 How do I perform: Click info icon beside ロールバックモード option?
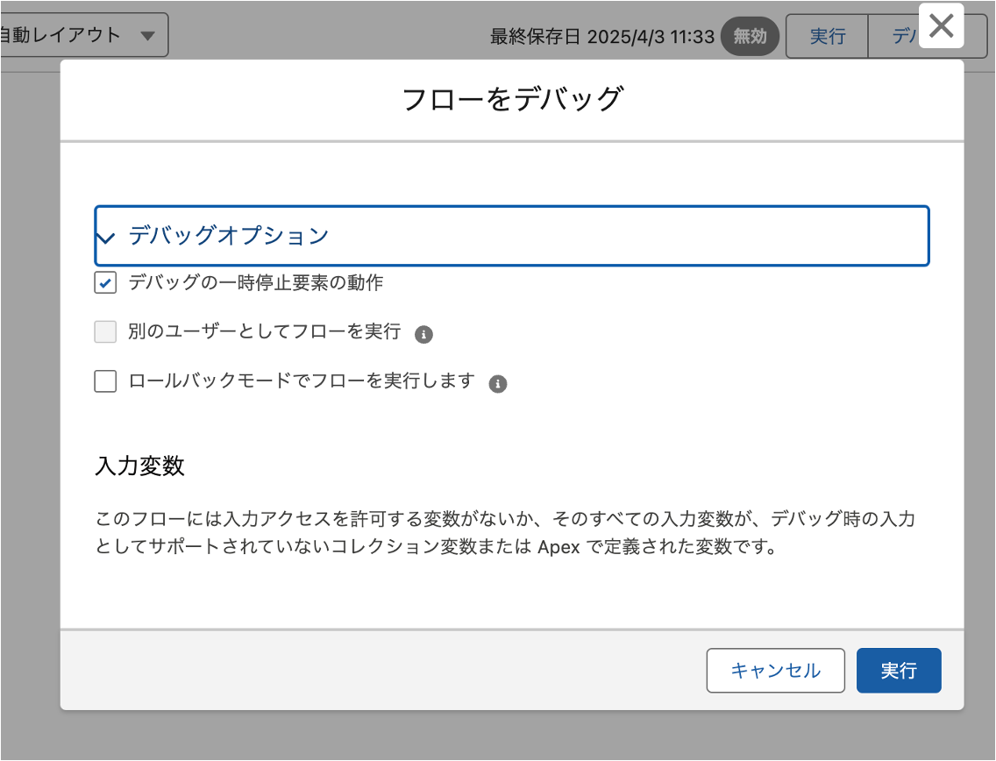coord(498,383)
